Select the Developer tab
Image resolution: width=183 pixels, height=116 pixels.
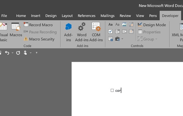point(170,16)
